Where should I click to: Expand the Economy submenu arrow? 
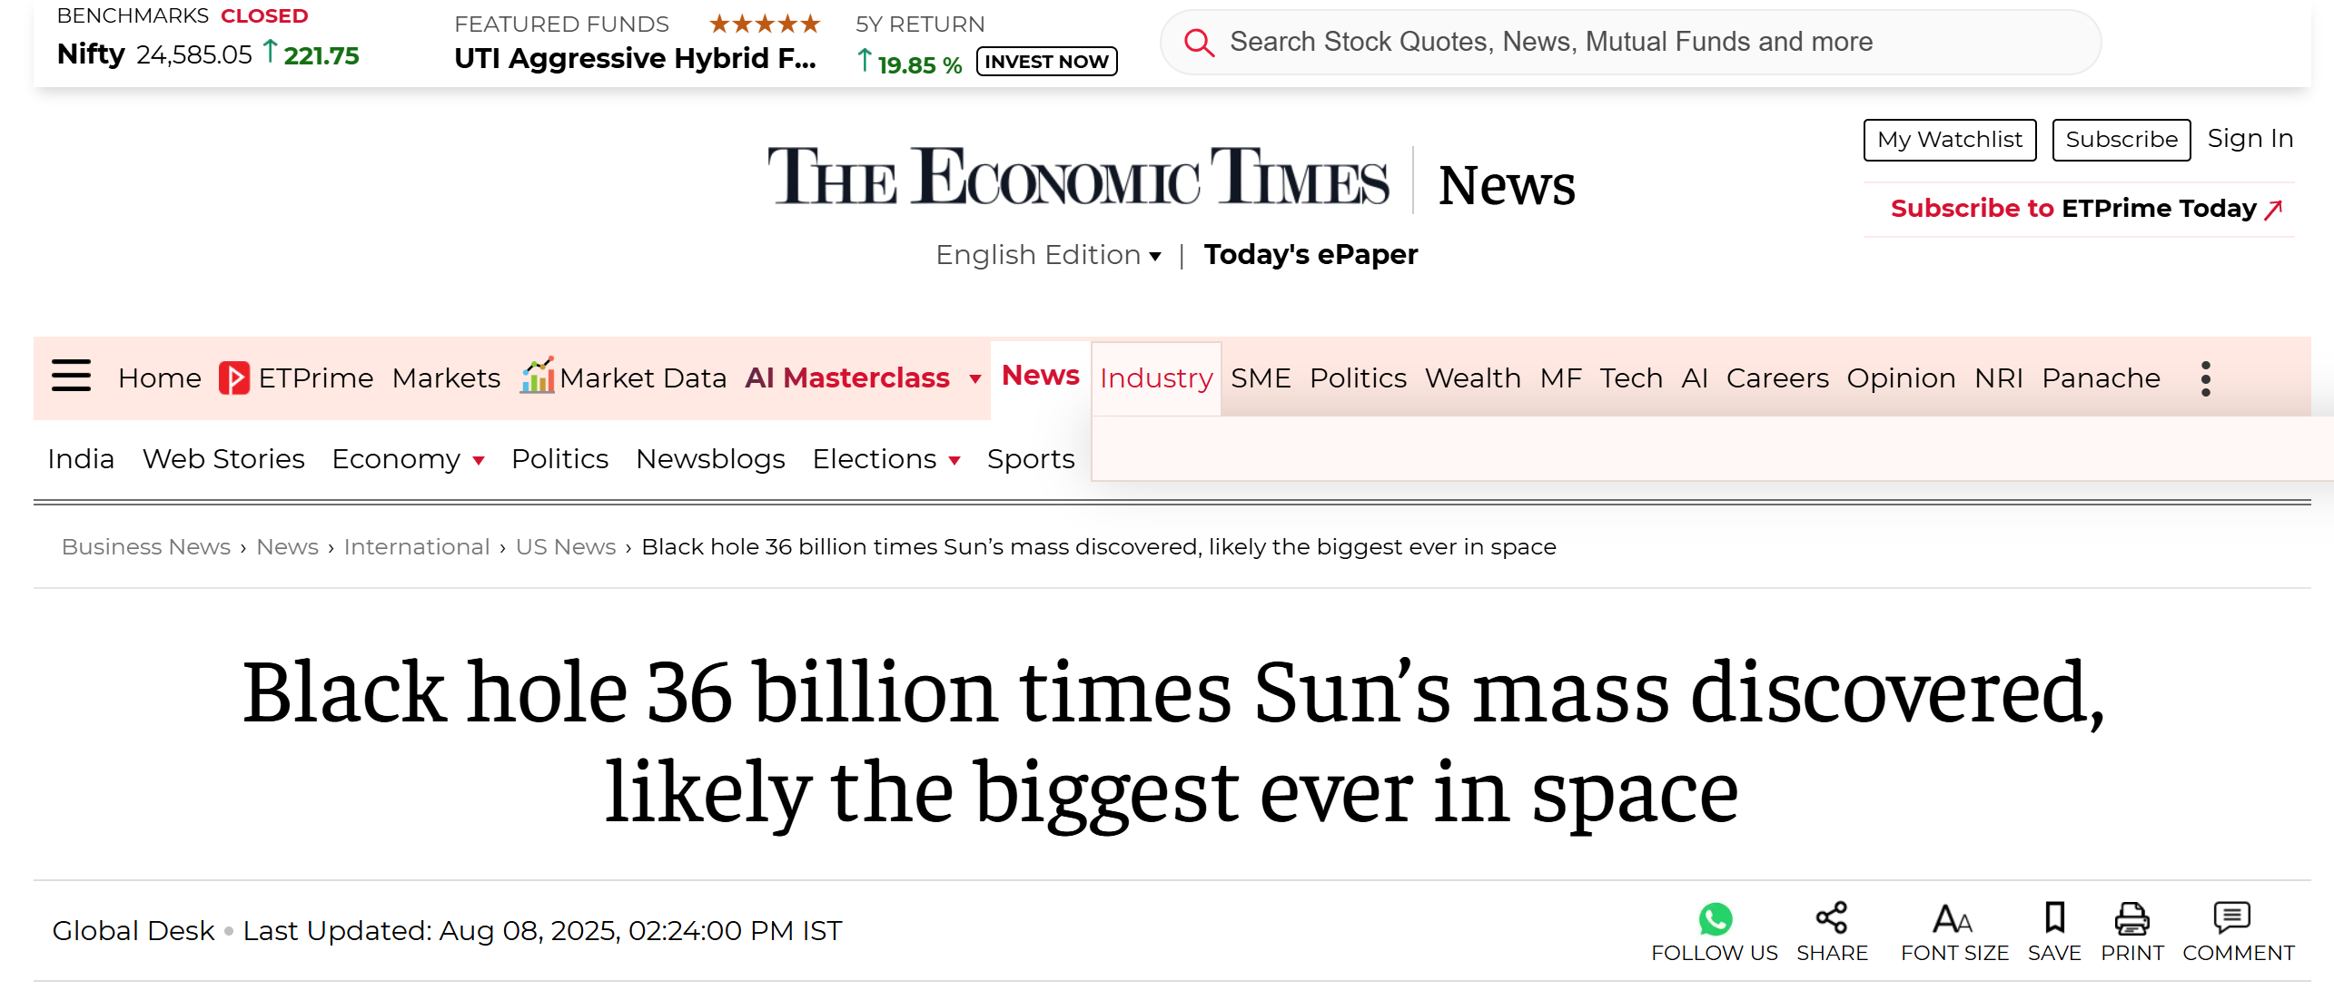(479, 461)
